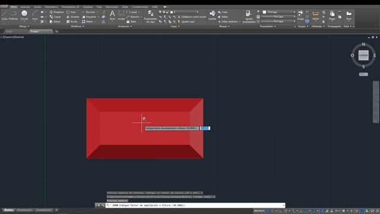Image resolution: width=380 pixels, height=214 pixels.
Task: Toggle polar tracking in status bar
Action: point(286,211)
